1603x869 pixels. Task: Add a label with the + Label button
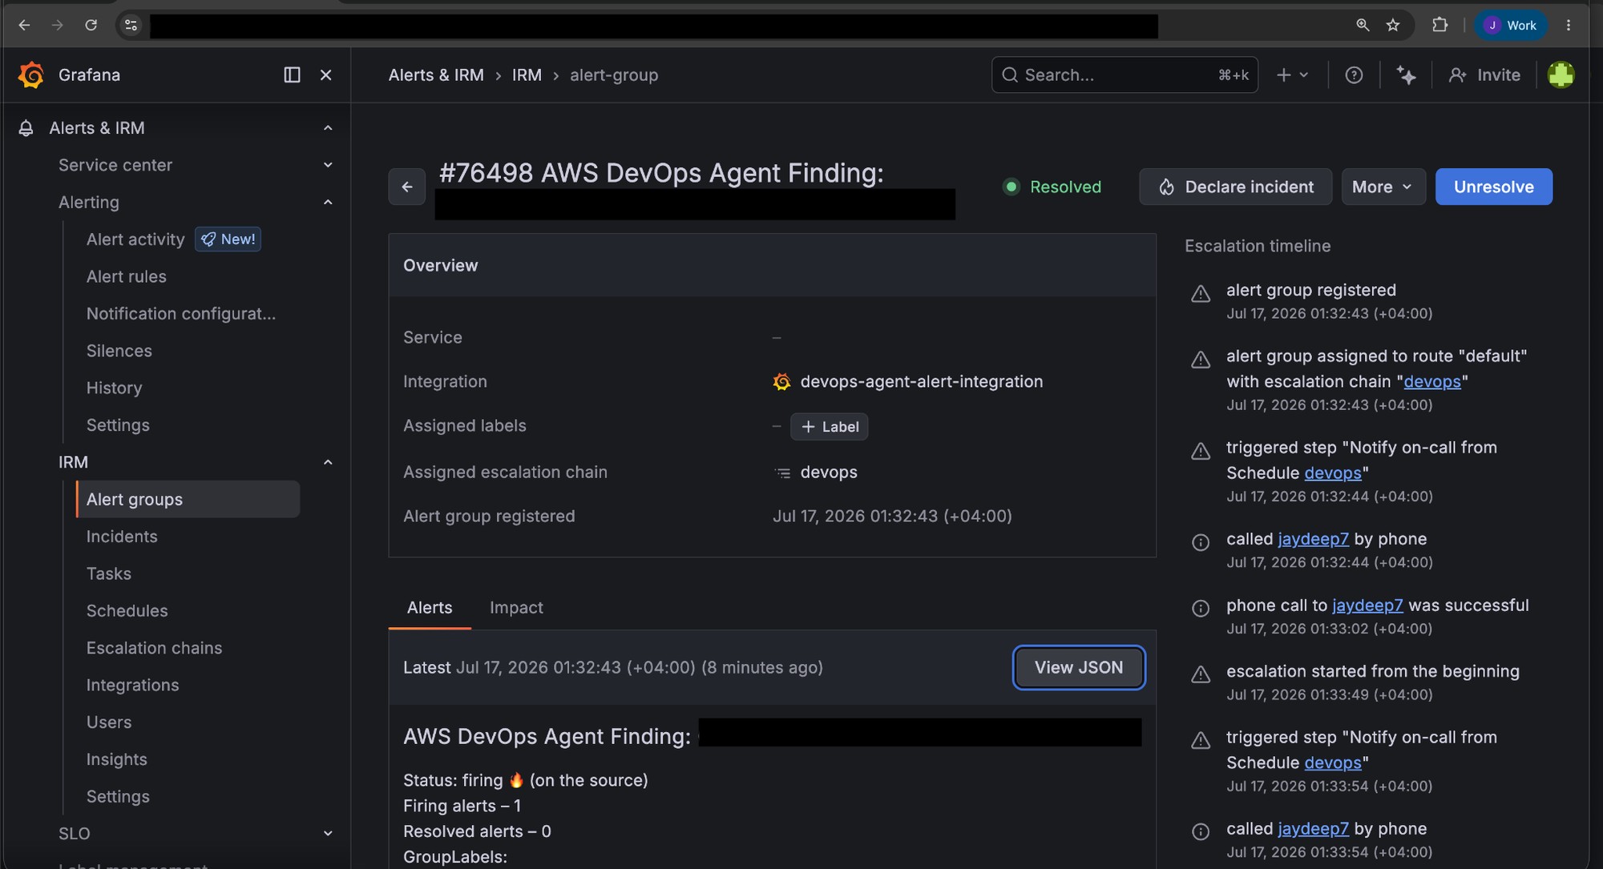click(829, 427)
